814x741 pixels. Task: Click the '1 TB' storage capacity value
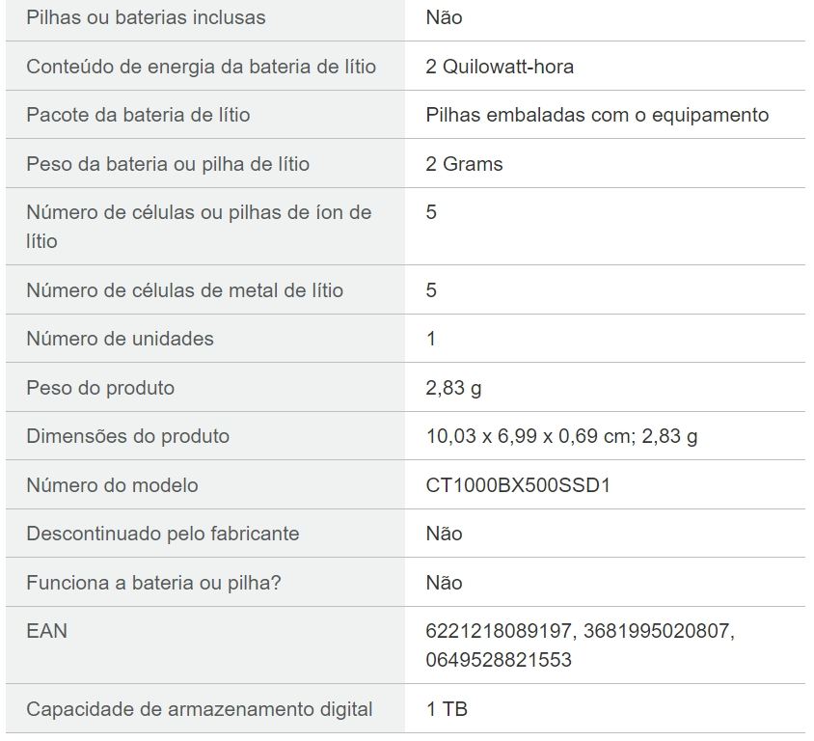pos(447,709)
